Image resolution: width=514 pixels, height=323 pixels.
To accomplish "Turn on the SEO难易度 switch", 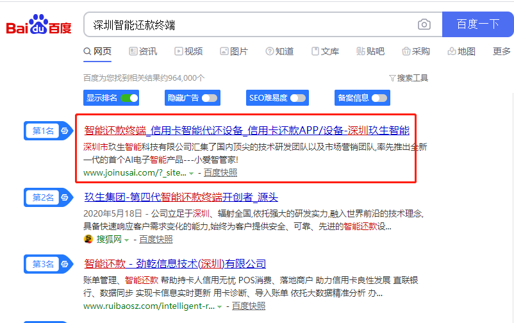I will (297, 98).
